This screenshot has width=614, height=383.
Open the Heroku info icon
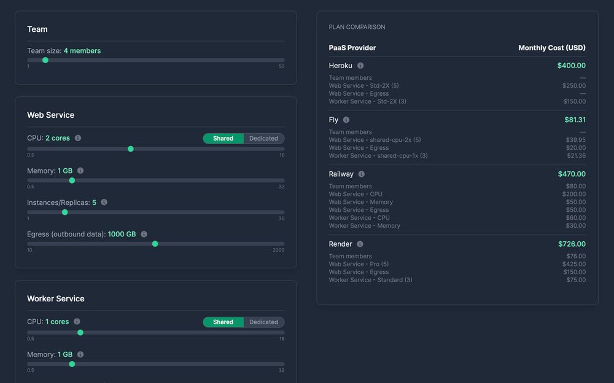click(360, 66)
